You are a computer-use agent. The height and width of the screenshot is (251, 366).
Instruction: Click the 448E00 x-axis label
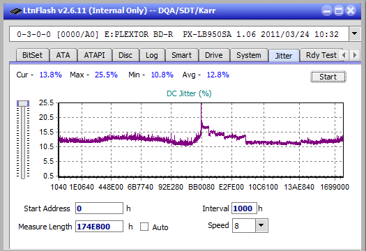click(111, 187)
